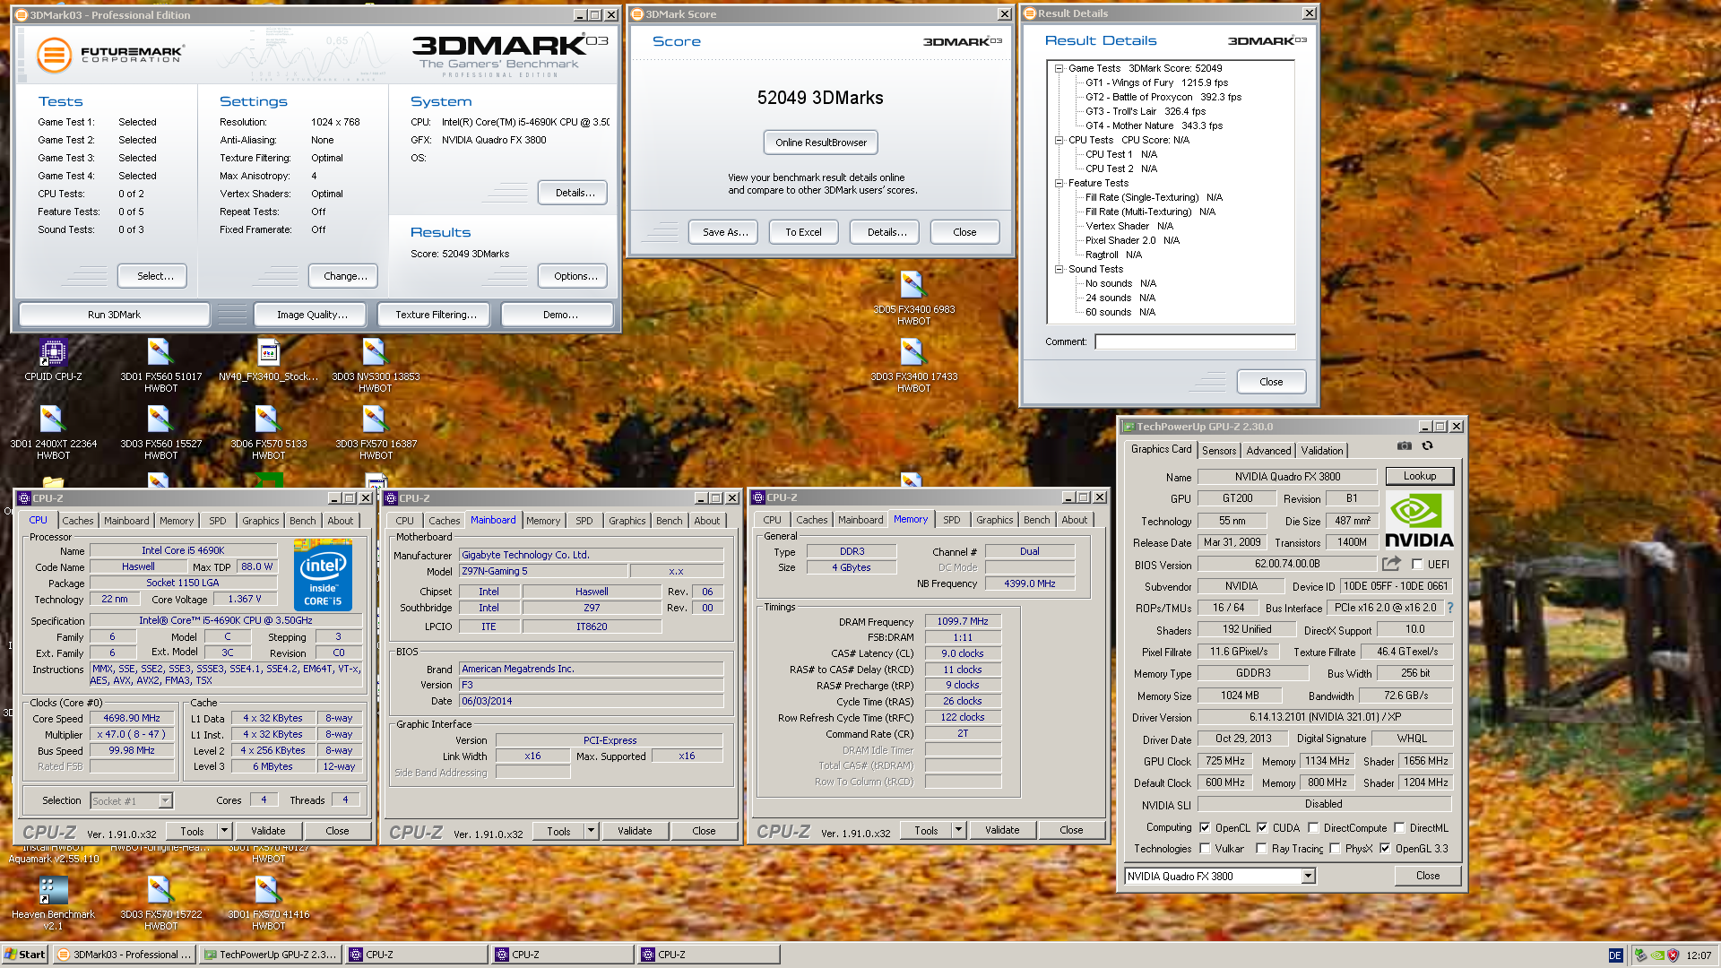This screenshot has width=1721, height=968.
Task: Open 3D05 FX3400 6983 HWBOT file
Action: tap(913, 298)
